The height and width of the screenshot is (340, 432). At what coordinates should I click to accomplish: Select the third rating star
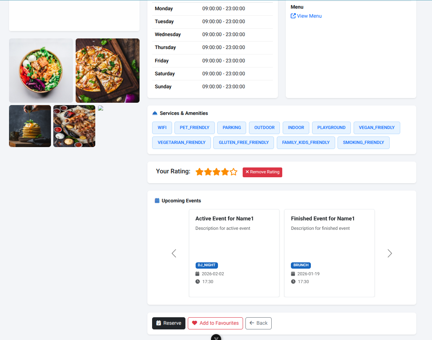216,172
